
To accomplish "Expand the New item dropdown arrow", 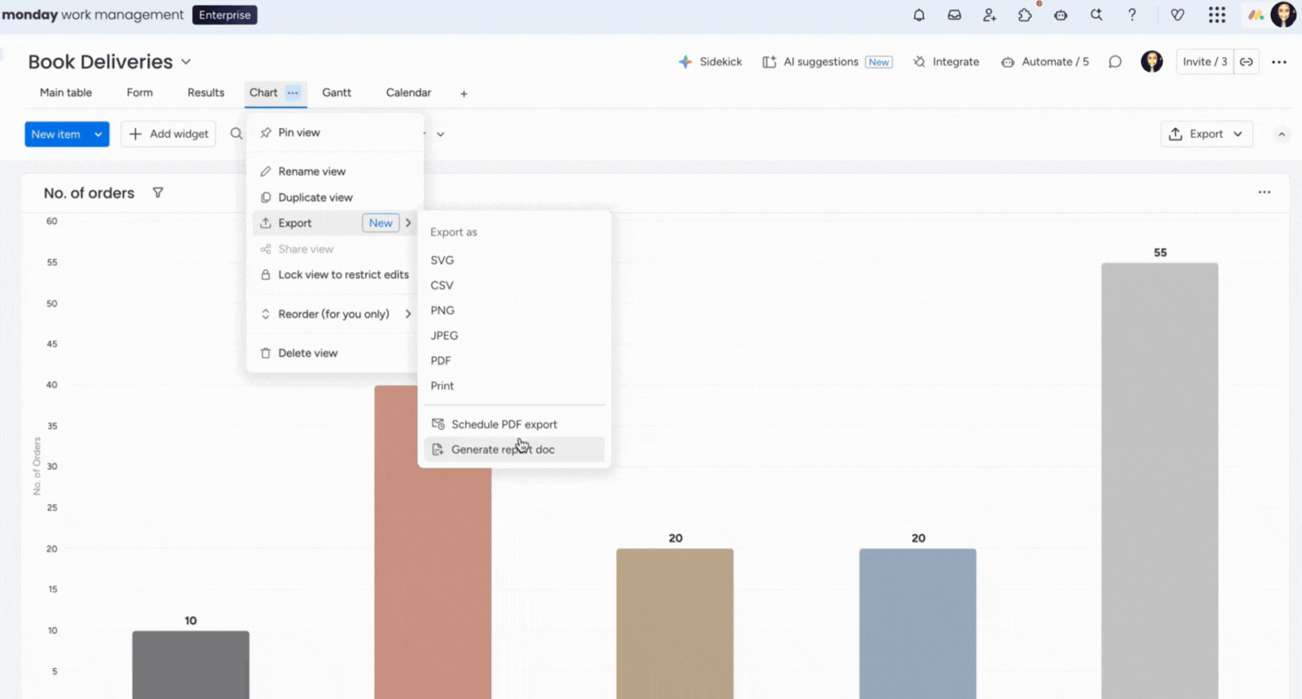I will click(x=98, y=134).
